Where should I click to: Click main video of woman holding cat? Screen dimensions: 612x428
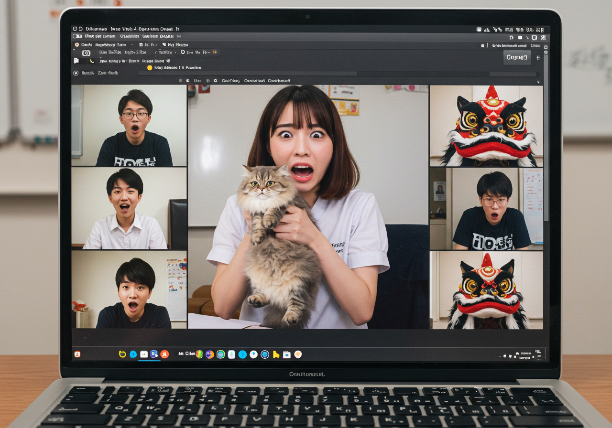308,207
